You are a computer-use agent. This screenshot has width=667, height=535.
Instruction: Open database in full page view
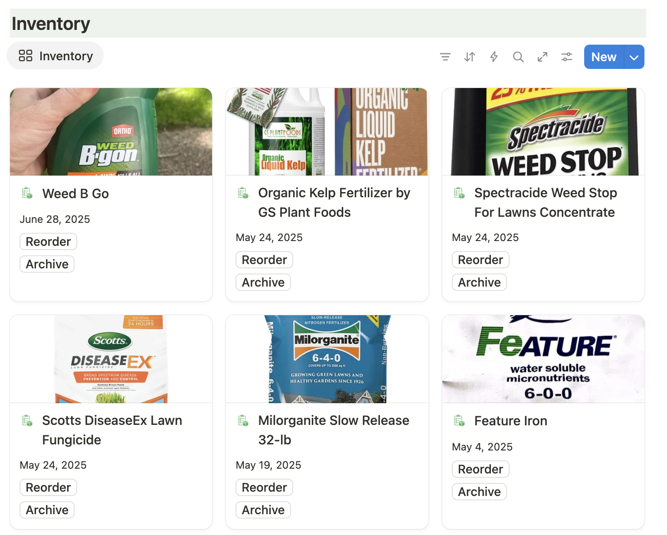[542, 57]
